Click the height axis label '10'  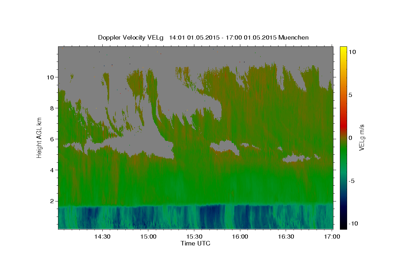(51, 77)
